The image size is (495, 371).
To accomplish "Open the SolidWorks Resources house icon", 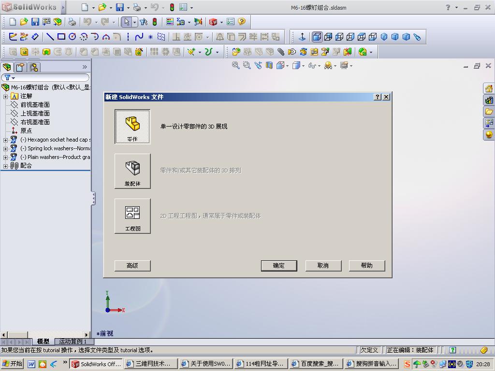I will (x=489, y=89).
